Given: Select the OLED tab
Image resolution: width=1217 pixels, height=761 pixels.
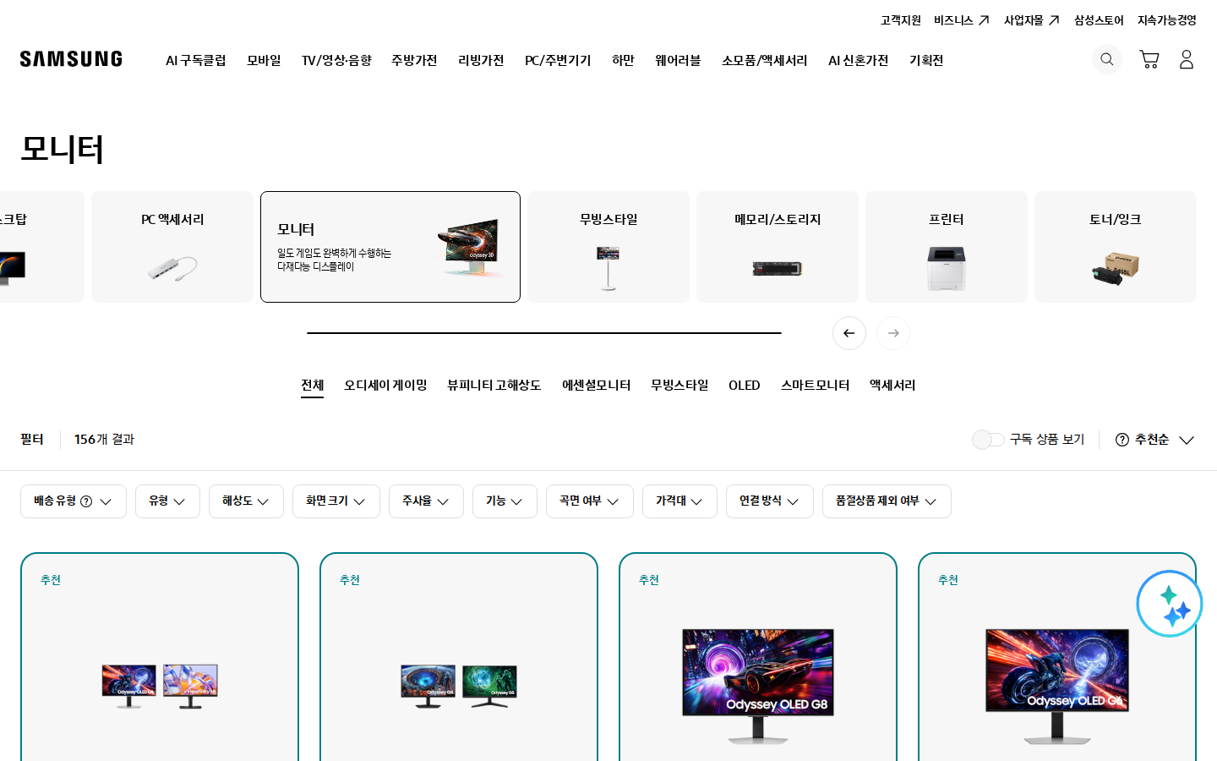Looking at the screenshot, I should [x=745, y=386].
